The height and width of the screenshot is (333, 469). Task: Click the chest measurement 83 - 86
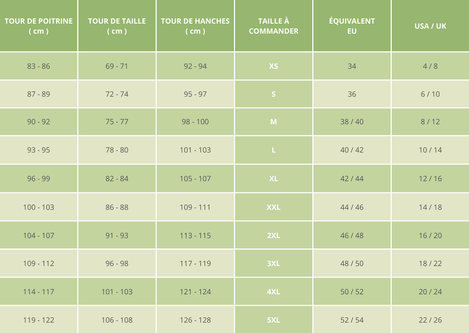(x=39, y=66)
